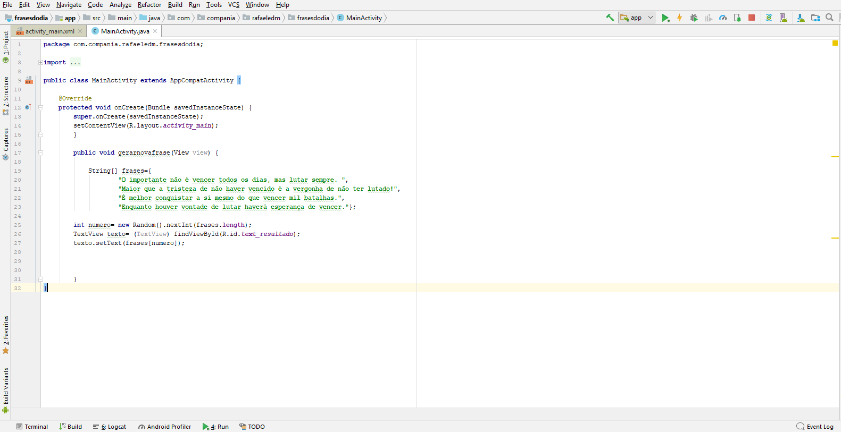Click Apply Changes lightning bolt icon
This screenshot has width=841, height=432.
pos(679,18)
